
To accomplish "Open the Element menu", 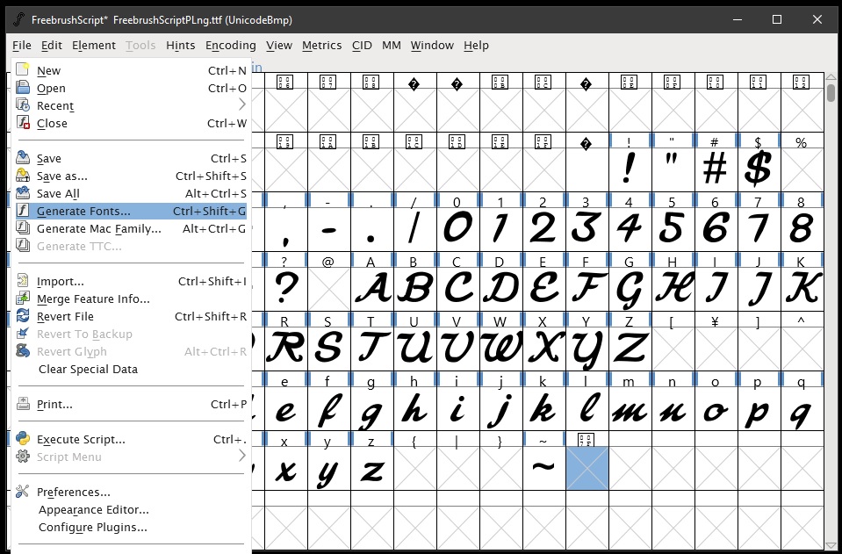I will click(x=94, y=46).
